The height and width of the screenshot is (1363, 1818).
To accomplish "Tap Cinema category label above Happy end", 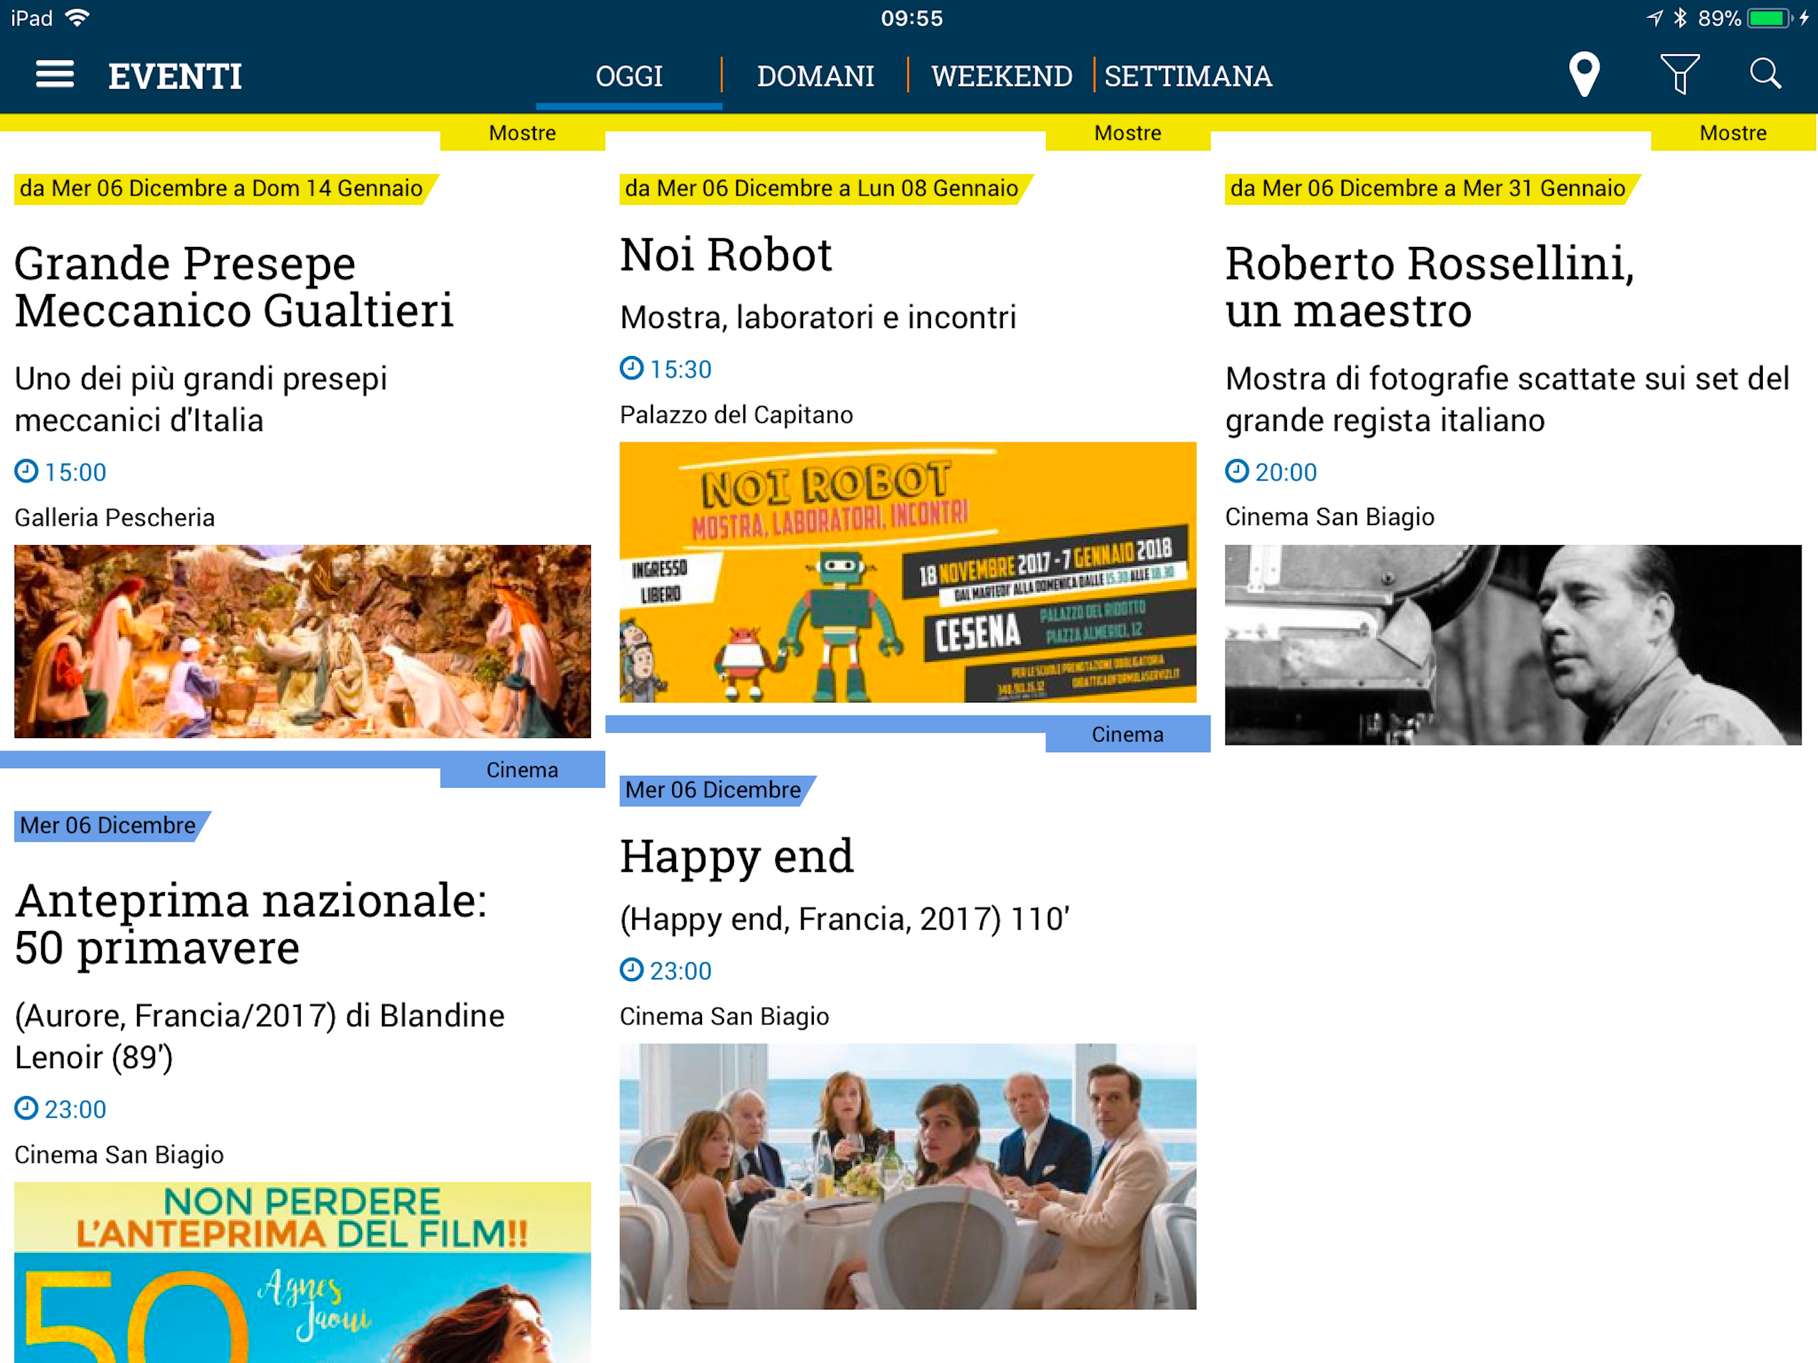I will coord(1127,734).
